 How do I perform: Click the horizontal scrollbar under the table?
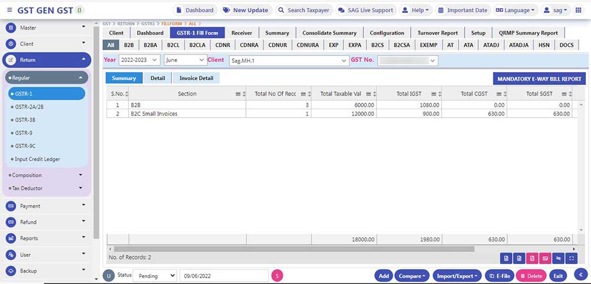(295, 249)
